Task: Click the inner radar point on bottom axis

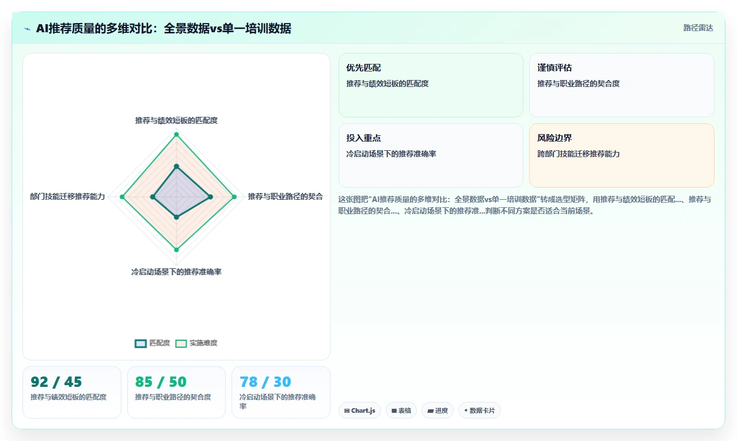Action: [x=177, y=217]
